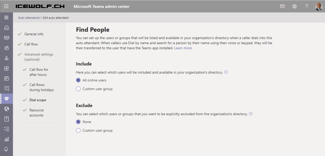This screenshot has width=325, height=156.
Task: Open Teams section icon in sidebar
Action: (x=6, y=38)
